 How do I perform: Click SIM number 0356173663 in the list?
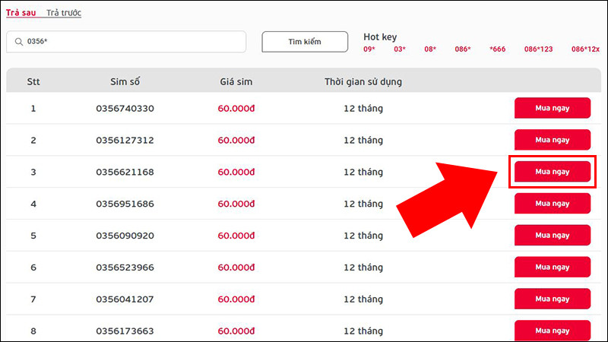[x=125, y=331]
